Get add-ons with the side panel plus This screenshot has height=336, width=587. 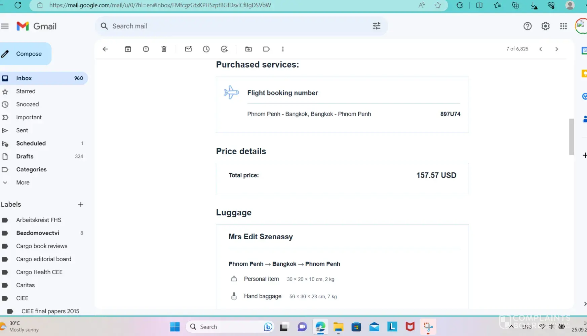click(585, 155)
